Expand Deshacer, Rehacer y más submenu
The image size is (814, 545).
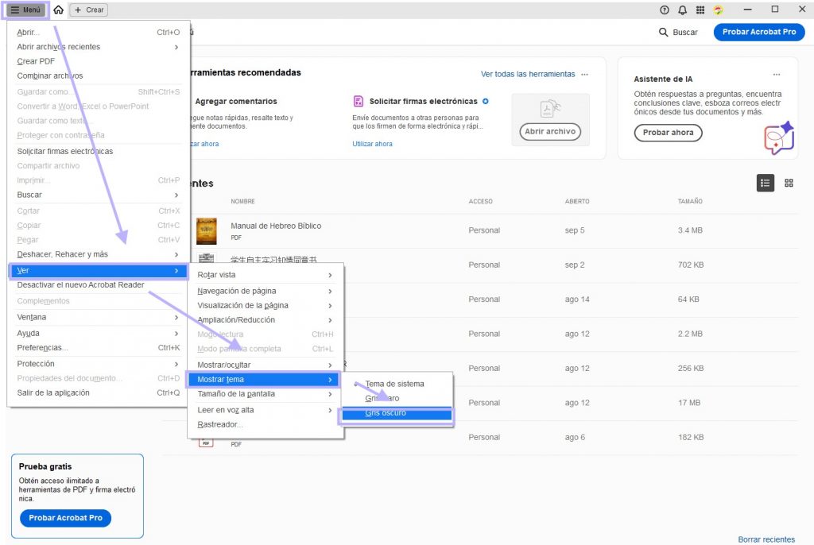click(x=98, y=254)
